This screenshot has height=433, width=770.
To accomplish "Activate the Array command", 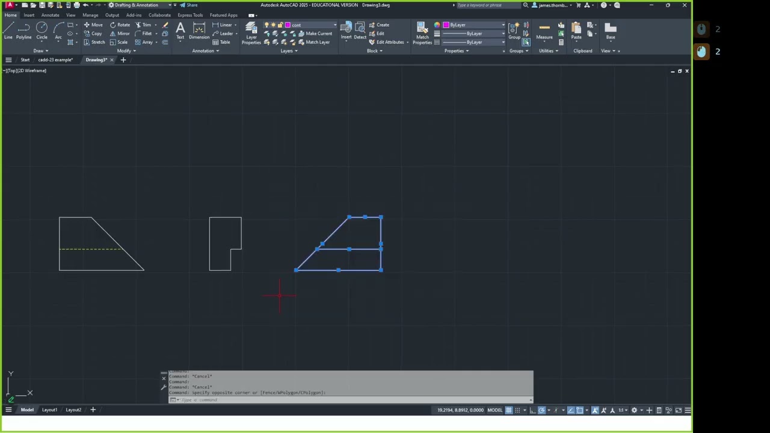I will [144, 42].
